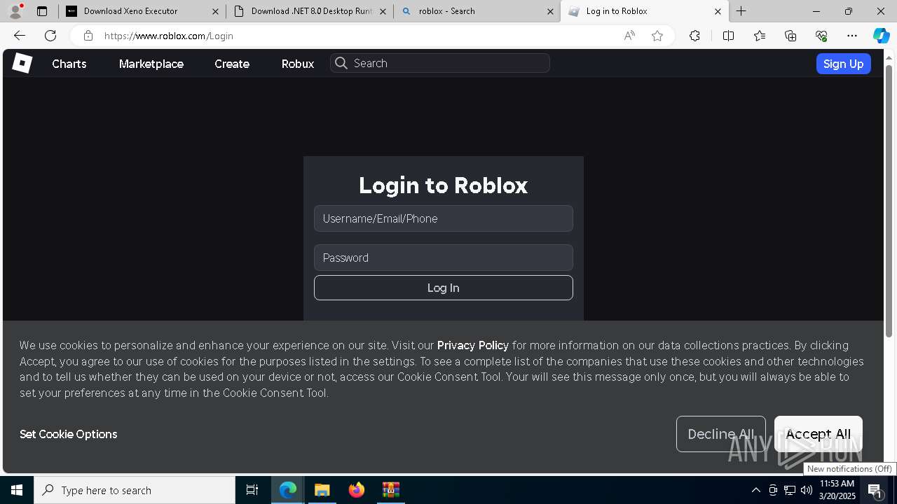897x504 pixels.
Task: Reload the page with the refresh icon
Action: click(x=50, y=36)
